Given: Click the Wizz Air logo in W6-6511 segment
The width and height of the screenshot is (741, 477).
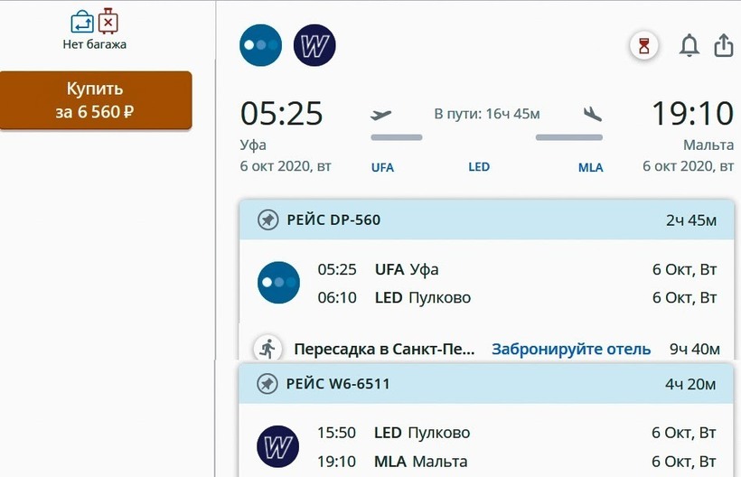Looking at the screenshot, I should (x=277, y=446).
